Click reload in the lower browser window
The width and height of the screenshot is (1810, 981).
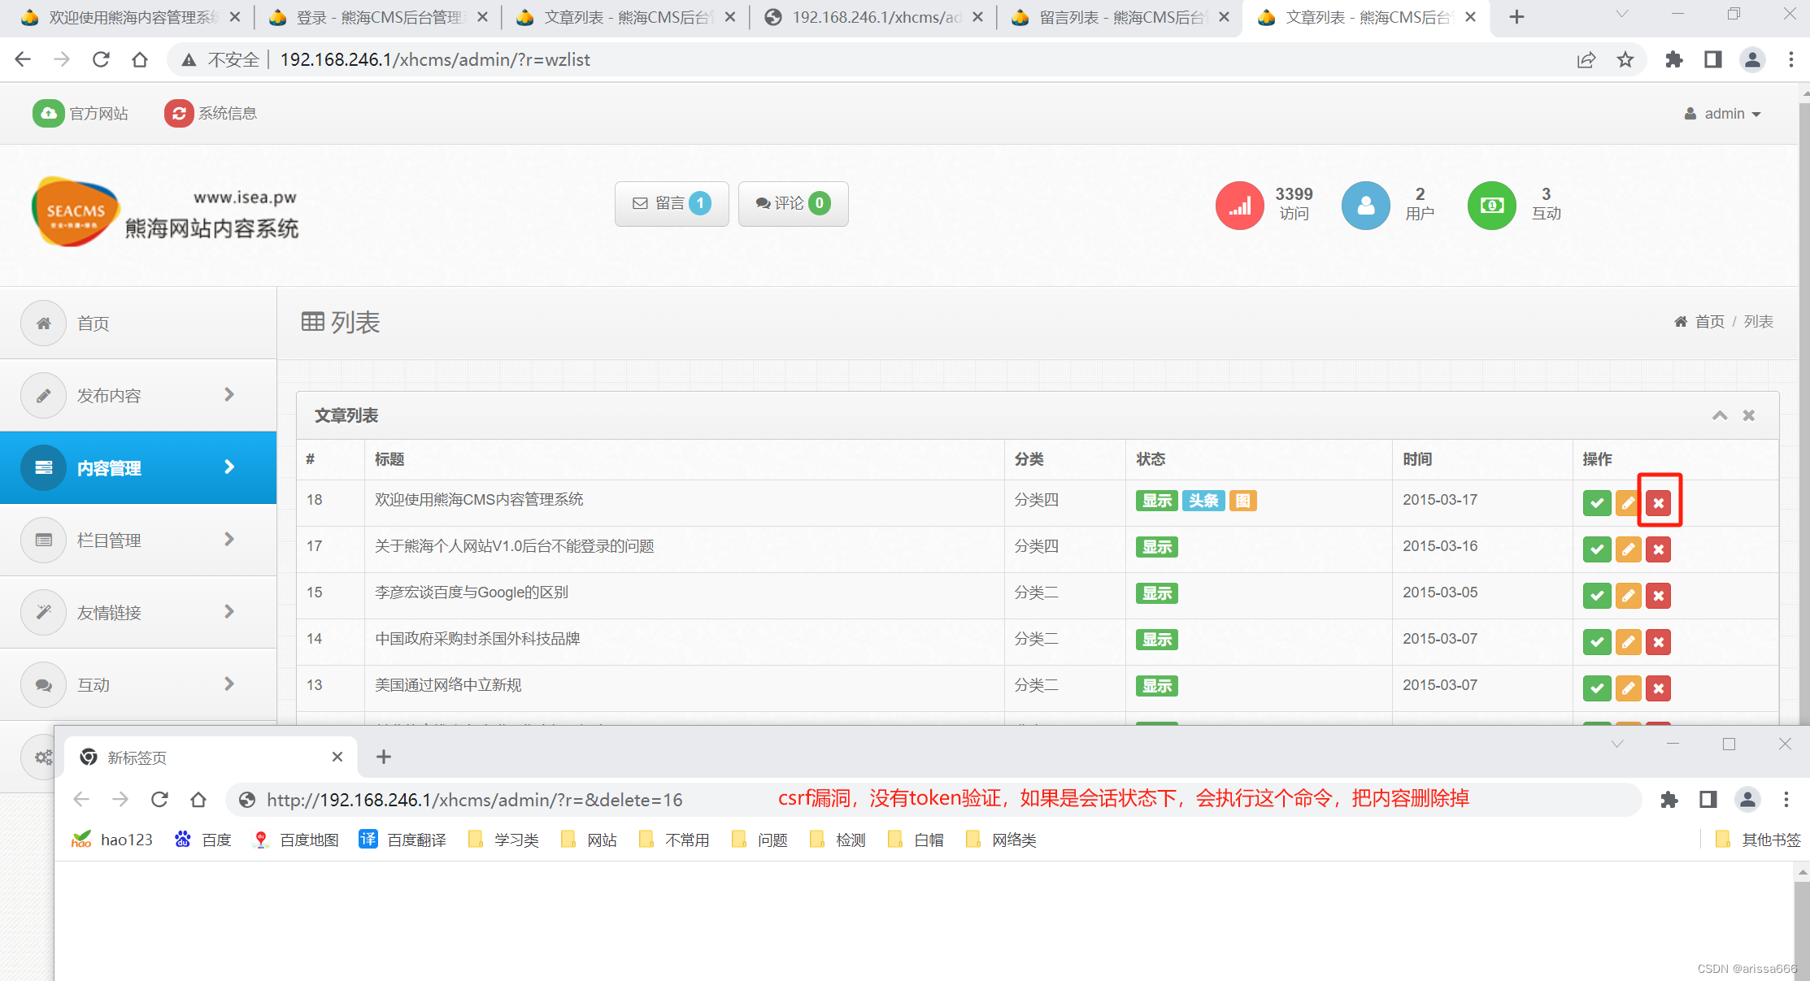pos(159,800)
